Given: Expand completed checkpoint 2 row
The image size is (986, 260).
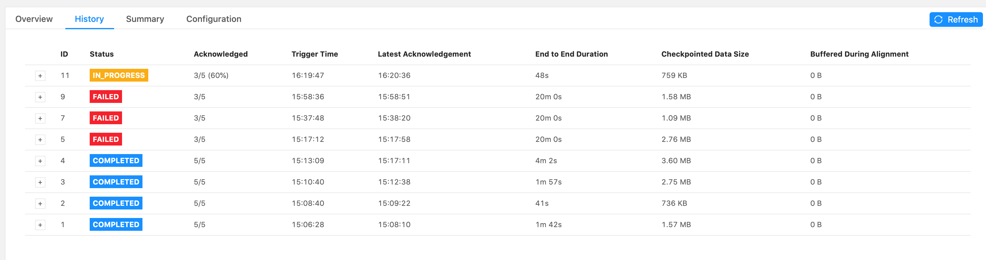Looking at the screenshot, I should coord(40,204).
